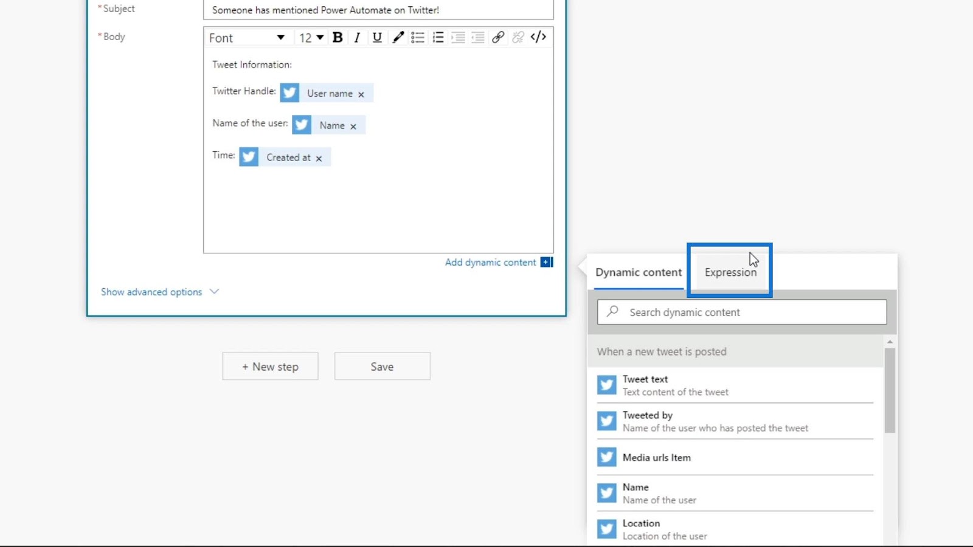
Task: Insert a bulleted list
Action: point(418,38)
